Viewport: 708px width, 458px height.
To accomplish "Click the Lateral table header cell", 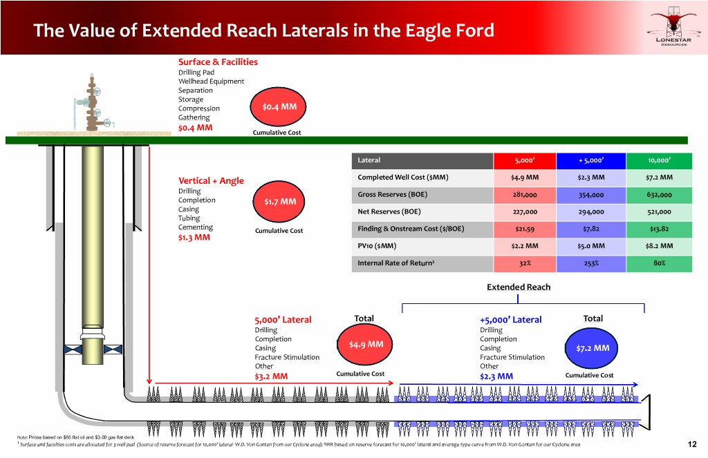I will 422,161.
